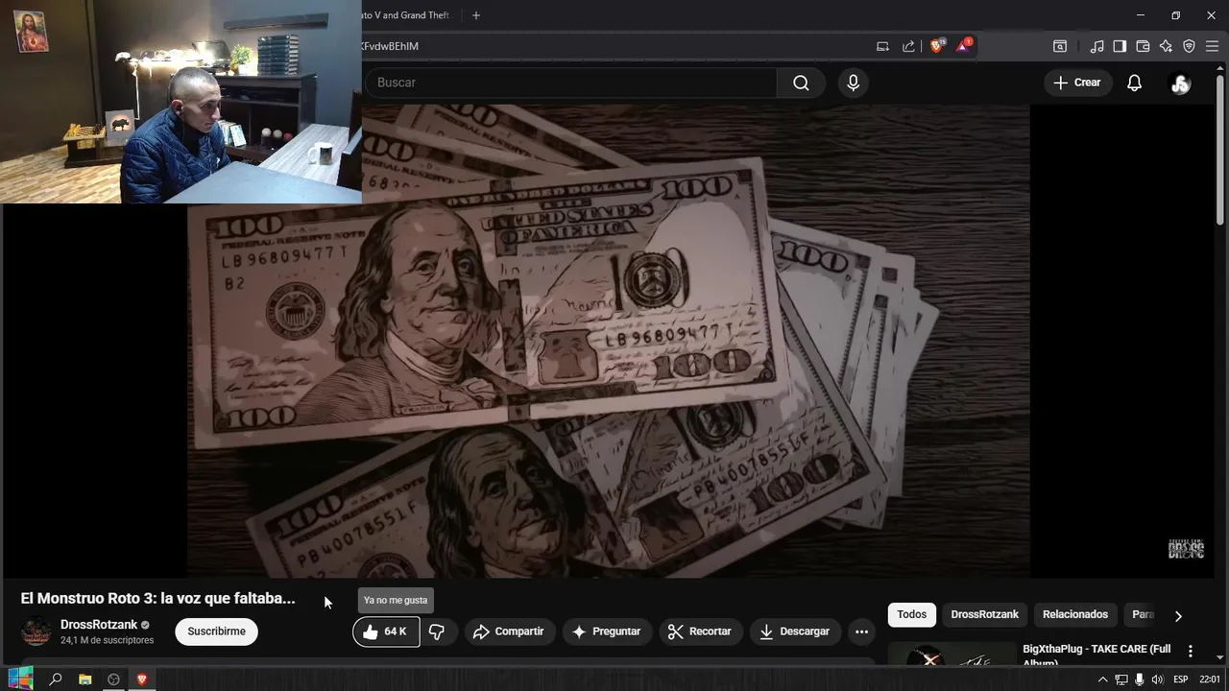Click the YouTube search magnifier button
Image resolution: width=1229 pixels, height=691 pixels.
[x=801, y=83]
